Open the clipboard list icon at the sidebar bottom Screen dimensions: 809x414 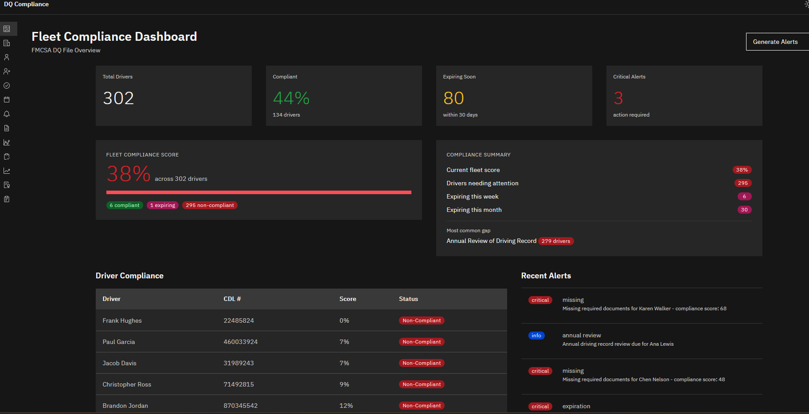pyautogui.click(x=7, y=199)
